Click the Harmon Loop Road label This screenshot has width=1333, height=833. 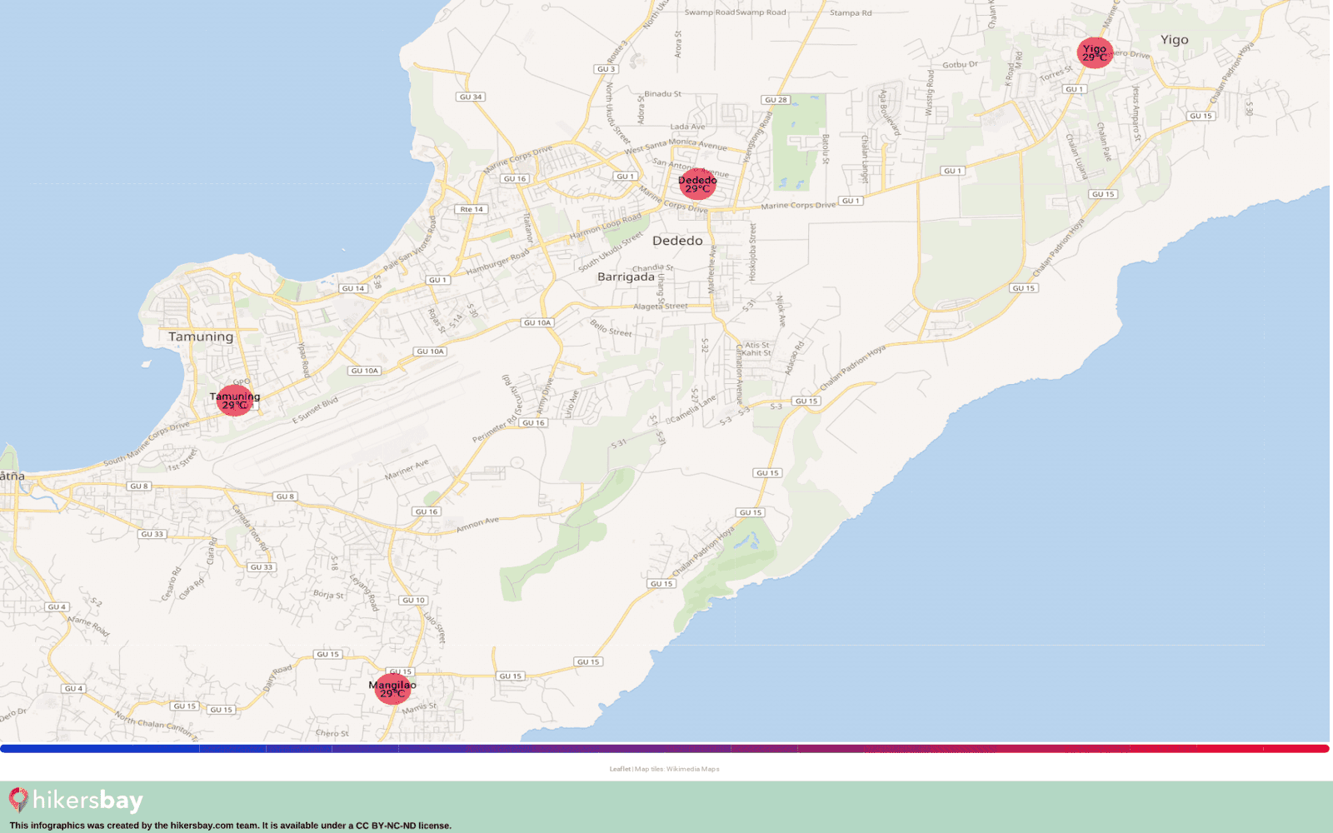[606, 225]
